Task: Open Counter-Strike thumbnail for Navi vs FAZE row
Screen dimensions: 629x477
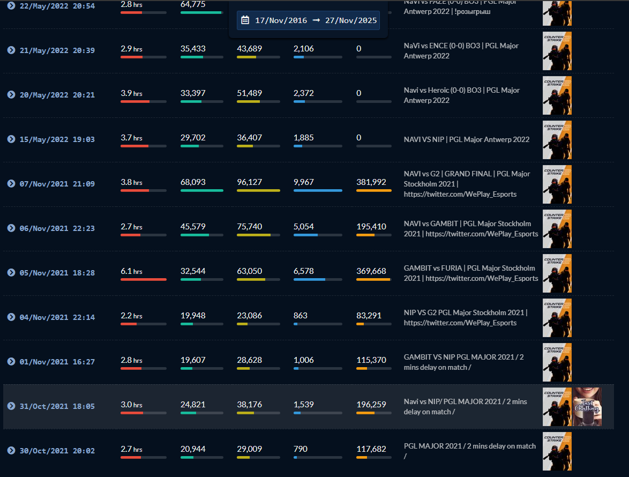Action: click(557, 13)
